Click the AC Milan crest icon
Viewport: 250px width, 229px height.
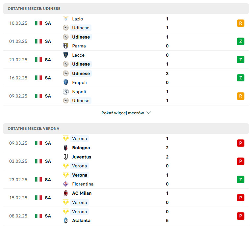pos(66,193)
